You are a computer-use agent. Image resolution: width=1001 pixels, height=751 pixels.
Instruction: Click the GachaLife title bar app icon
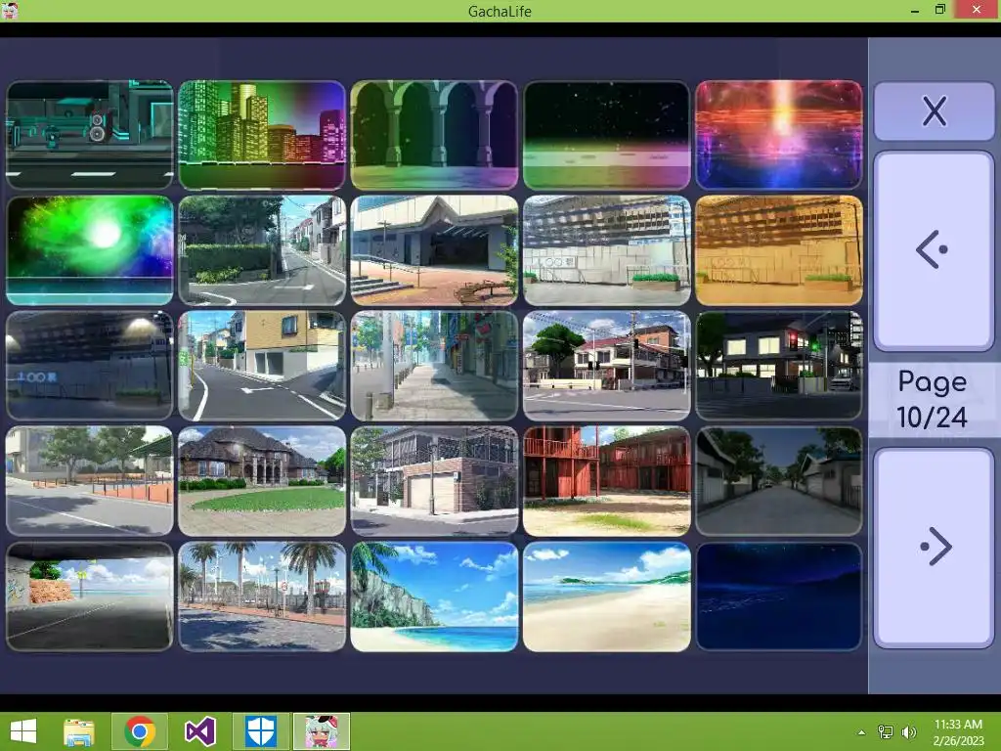(10, 10)
